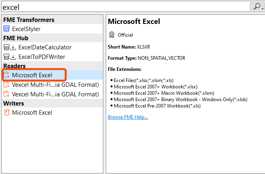Click the Microsoft Excel Pre-2007 Workbook(*.xls) line
265x174 pixels.
[x=157, y=106]
